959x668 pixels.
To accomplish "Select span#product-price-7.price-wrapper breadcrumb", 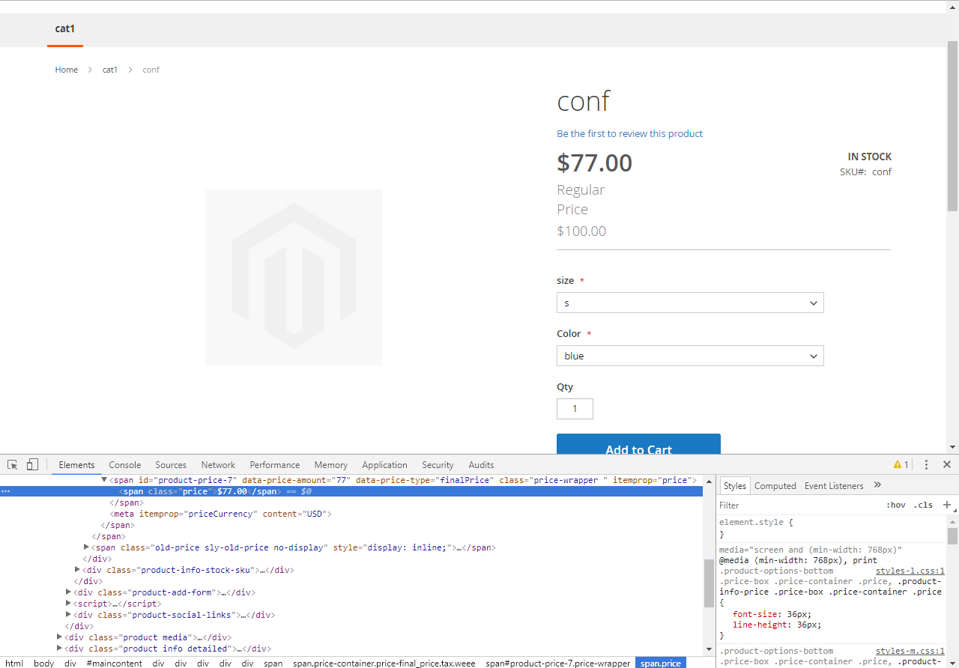I will pos(558,663).
